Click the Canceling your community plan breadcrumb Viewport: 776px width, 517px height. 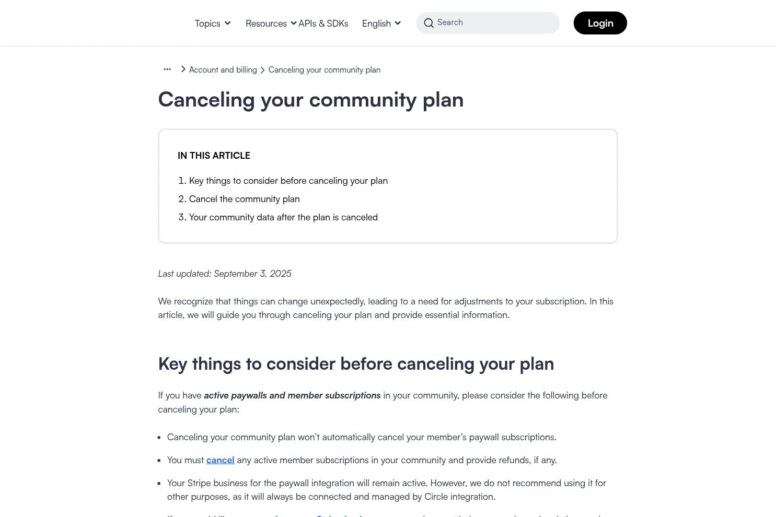pyautogui.click(x=325, y=70)
